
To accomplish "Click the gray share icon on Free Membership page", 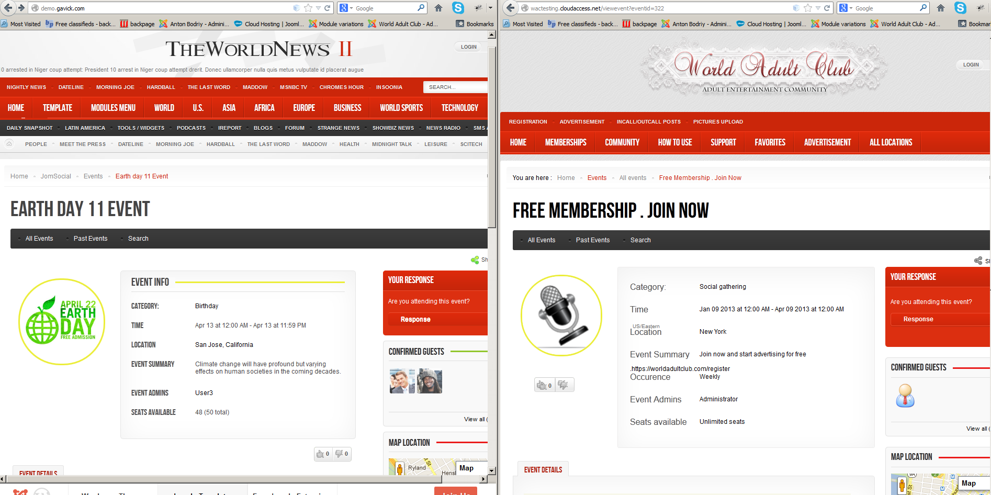I will 978,261.
